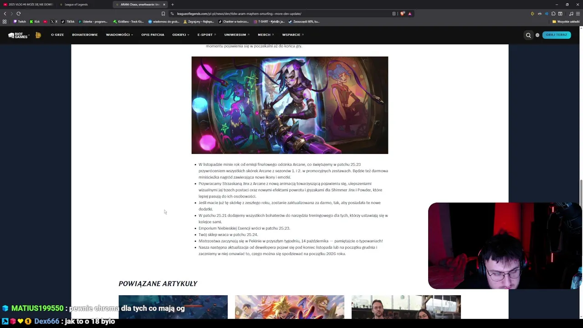Viewport: 583px width, 328px height.
Task: Click the bullet 'Twój sklep wraca w patchu 25.24.'
Action: pyautogui.click(x=228, y=235)
